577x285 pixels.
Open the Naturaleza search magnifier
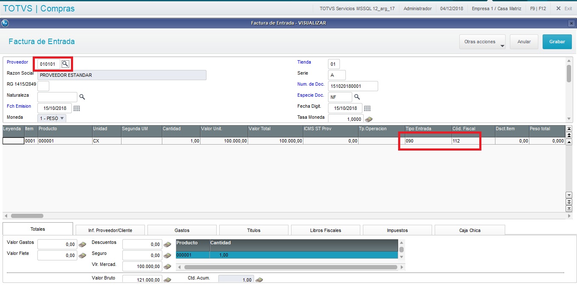coord(82,97)
